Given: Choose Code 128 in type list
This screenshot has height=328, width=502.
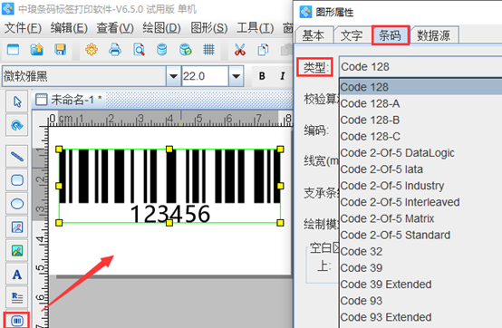Looking at the screenshot, I should pos(420,87).
